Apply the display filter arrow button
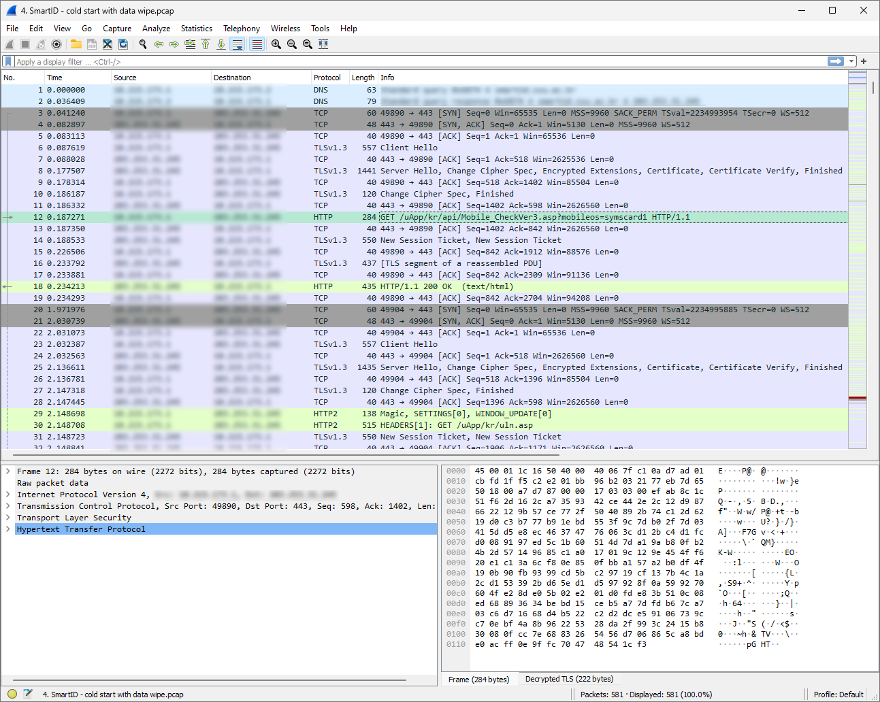 click(x=836, y=61)
